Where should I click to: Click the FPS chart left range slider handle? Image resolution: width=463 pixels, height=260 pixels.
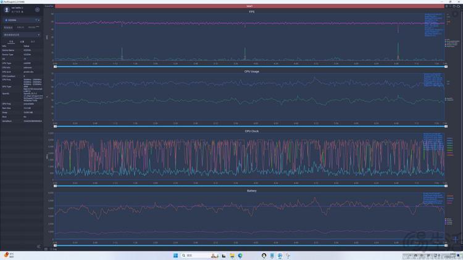click(x=55, y=67)
